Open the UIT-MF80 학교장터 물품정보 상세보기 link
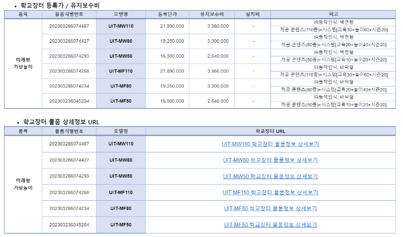This screenshot has height=237, width=403. [271, 208]
